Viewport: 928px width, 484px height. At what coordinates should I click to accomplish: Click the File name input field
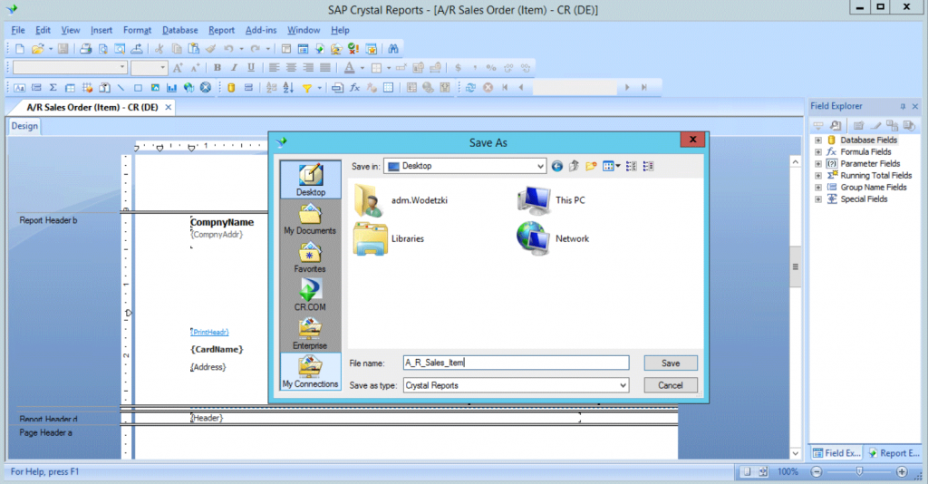tap(516, 363)
